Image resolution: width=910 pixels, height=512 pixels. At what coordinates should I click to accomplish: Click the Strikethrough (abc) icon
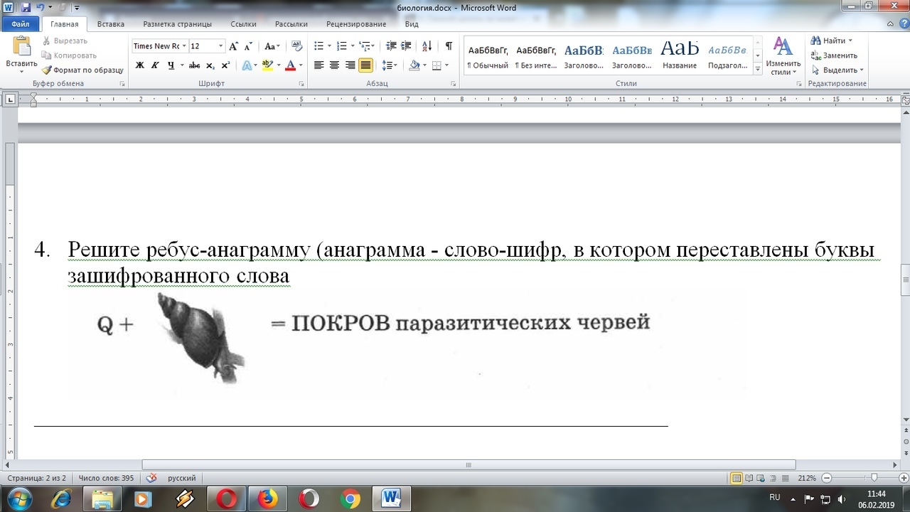pyautogui.click(x=194, y=65)
